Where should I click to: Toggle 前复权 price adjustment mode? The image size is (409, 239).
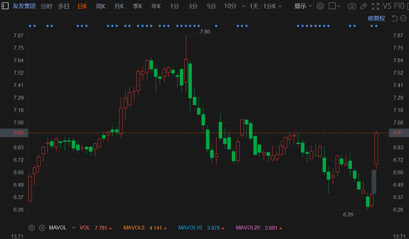click(x=376, y=19)
